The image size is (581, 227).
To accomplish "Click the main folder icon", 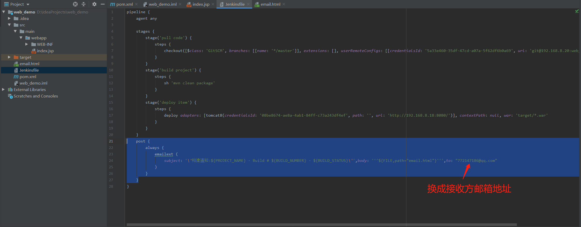I will (22, 32).
